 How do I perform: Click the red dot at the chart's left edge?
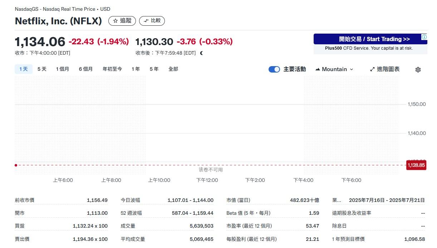click(15, 165)
